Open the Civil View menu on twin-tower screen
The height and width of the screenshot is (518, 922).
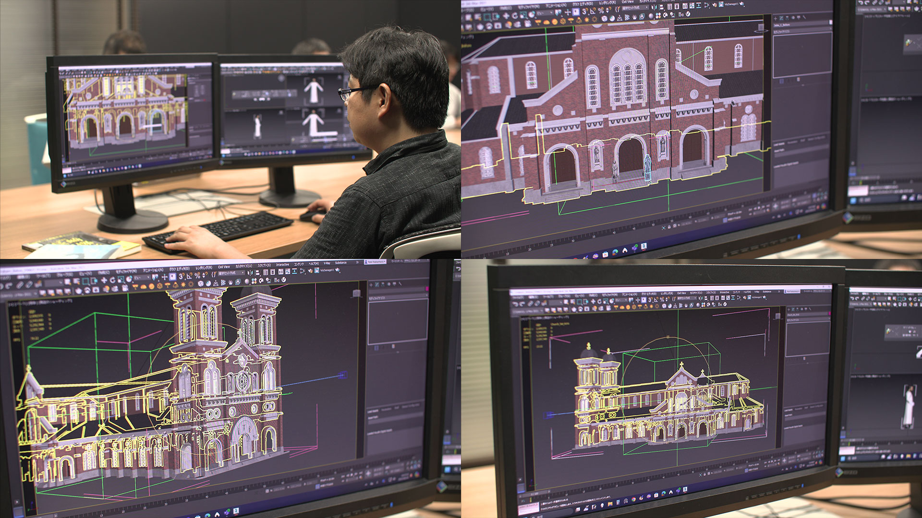click(224, 267)
